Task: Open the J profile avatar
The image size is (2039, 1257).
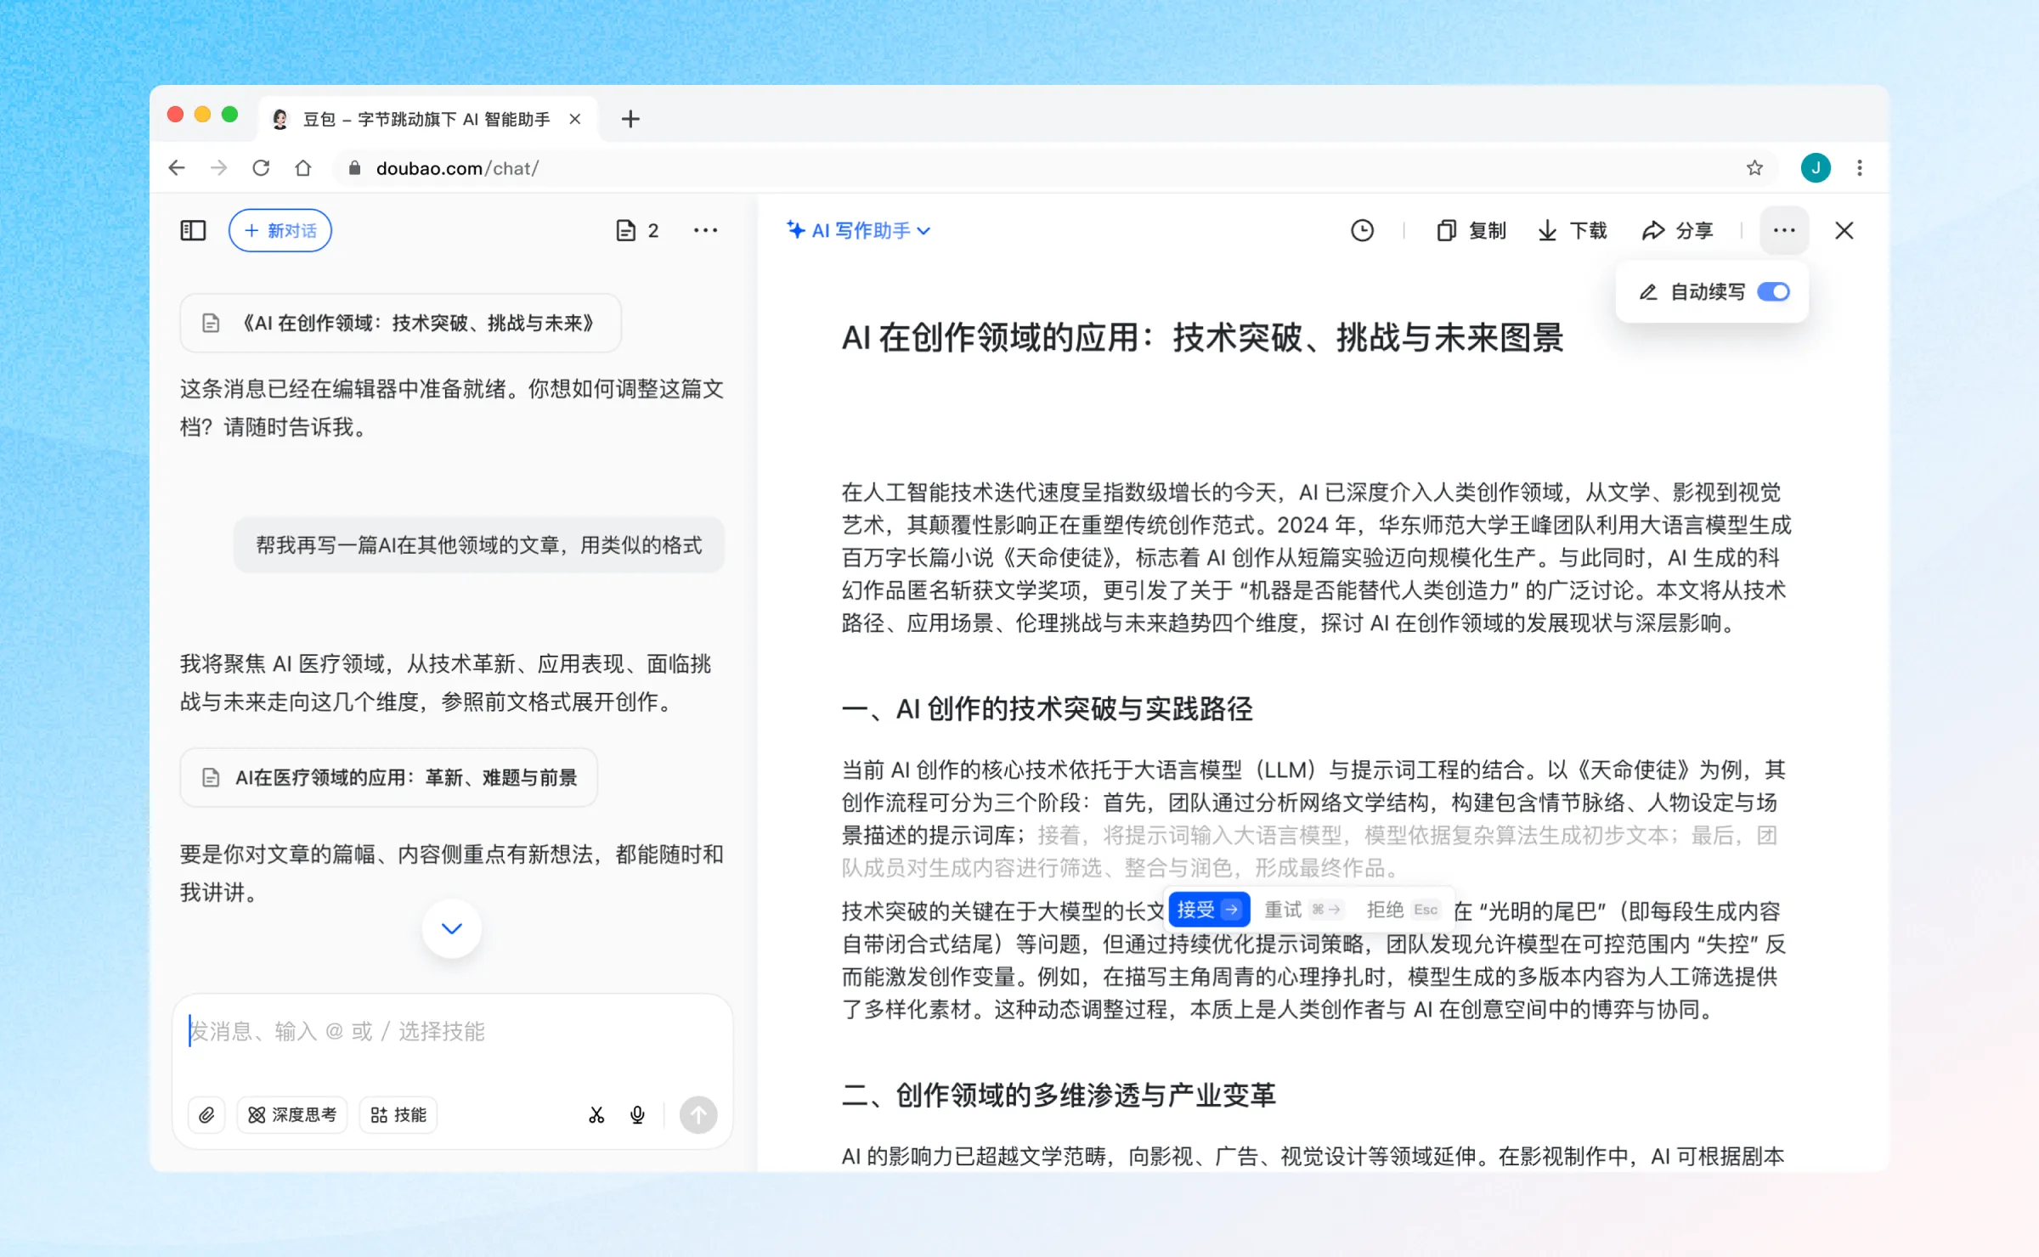Action: click(x=1816, y=168)
